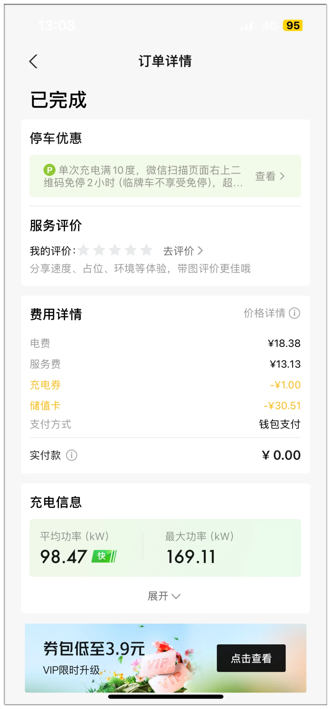Tap the 充电券 coupon discount row

coord(165,385)
